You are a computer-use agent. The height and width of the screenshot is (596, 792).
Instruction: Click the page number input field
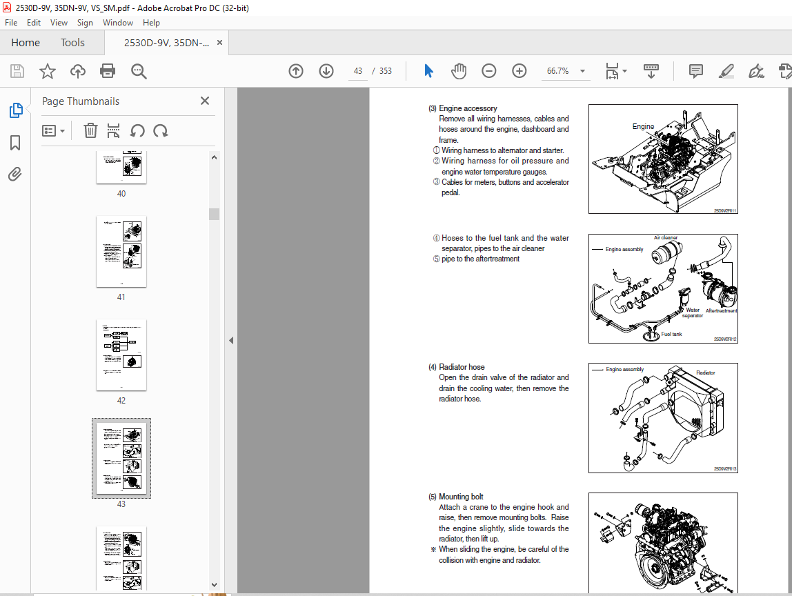coord(358,71)
